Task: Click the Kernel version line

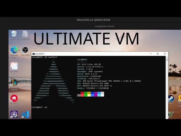Action: pyautogui.click(x=90, y=67)
